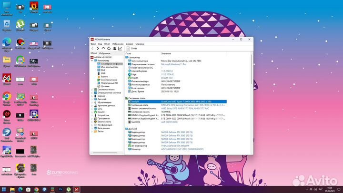Open the Справка menu
The image size is (343, 193).
140,44
